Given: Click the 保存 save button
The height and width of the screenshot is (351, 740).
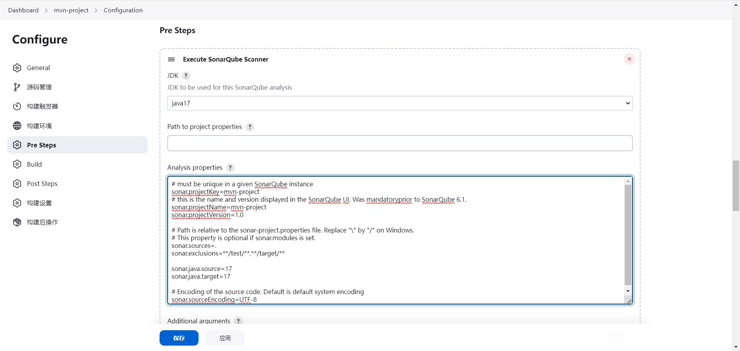Looking at the screenshot, I should 179,338.
